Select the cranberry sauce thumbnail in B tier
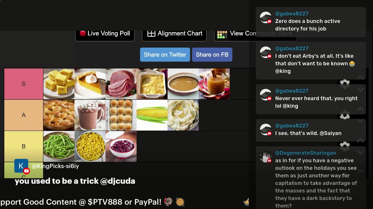The image size is (373, 209). pos(121,147)
